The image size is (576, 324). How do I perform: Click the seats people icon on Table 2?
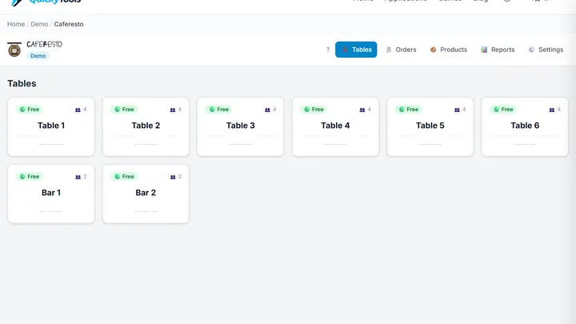pyautogui.click(x=173, y=110)
